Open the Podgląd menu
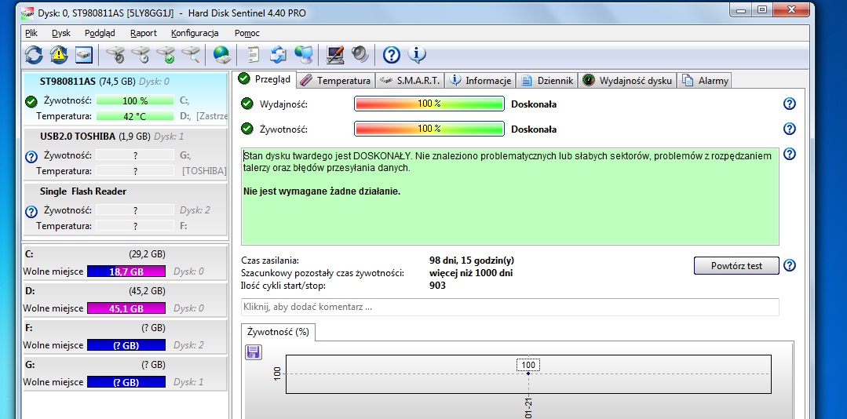This screenshot has width=847, height=419. pos(100,33)
